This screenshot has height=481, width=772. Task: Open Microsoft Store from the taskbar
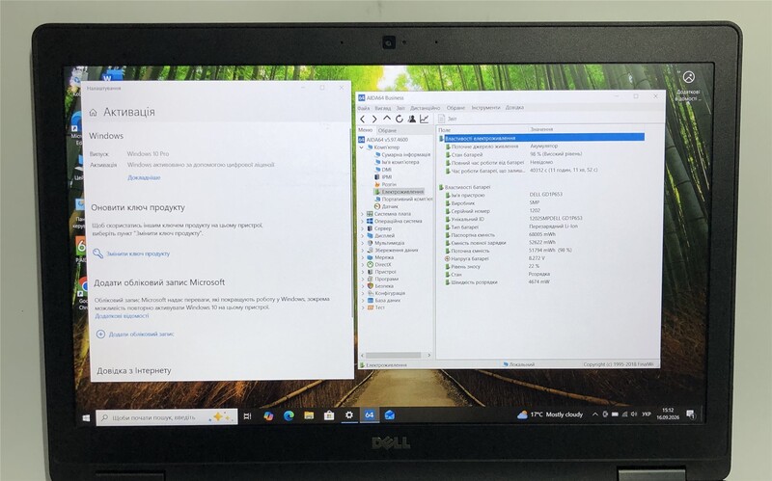(x=329, y=415)
